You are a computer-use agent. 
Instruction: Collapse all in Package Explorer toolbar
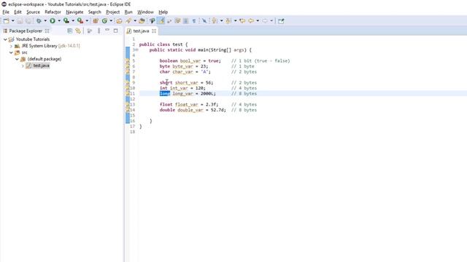70,31
